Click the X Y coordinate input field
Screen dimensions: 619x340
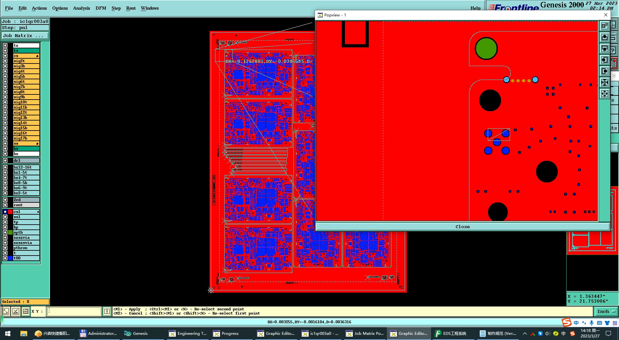pos(74,311)
